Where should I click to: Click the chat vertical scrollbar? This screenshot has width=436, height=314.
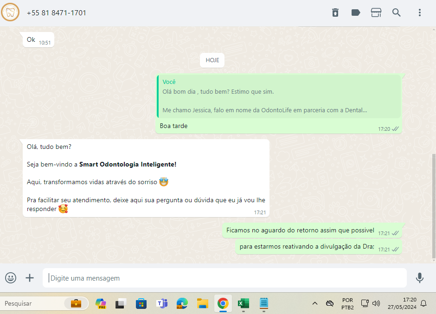pyautogui.click(x=434, y=206)
